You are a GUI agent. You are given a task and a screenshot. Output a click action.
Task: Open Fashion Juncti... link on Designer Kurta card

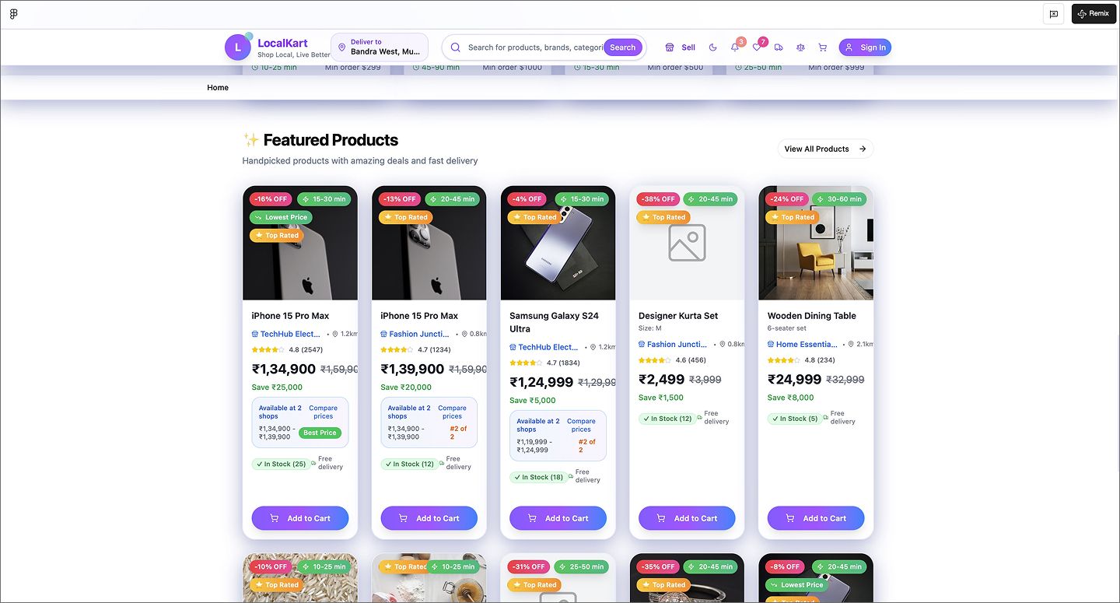click(x=674, y=344)
